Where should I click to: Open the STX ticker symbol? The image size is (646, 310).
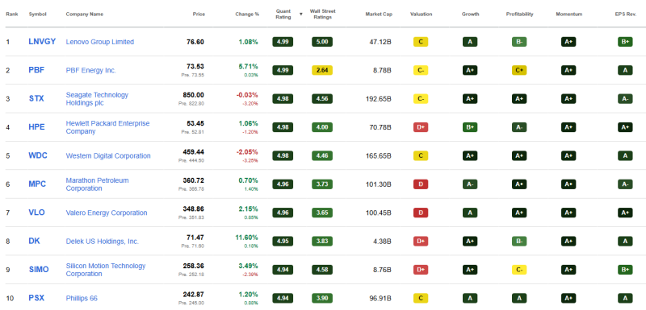coord(36,98)
